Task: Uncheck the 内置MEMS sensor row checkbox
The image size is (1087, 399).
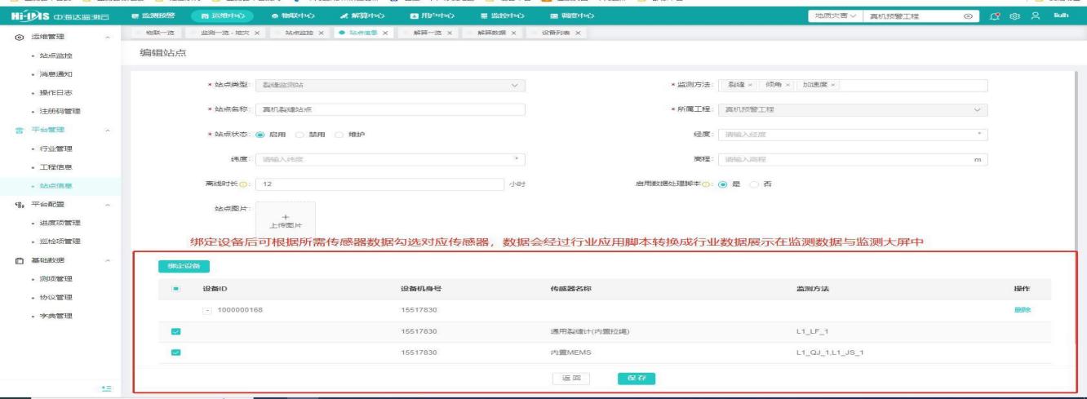Action: [x=175, y=353]
